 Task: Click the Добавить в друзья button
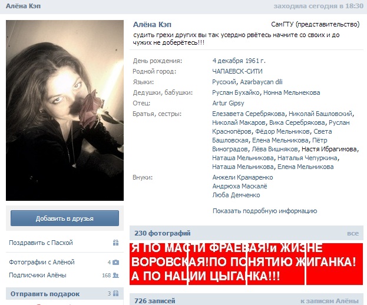pyautogui.click(x=65, y=218)
